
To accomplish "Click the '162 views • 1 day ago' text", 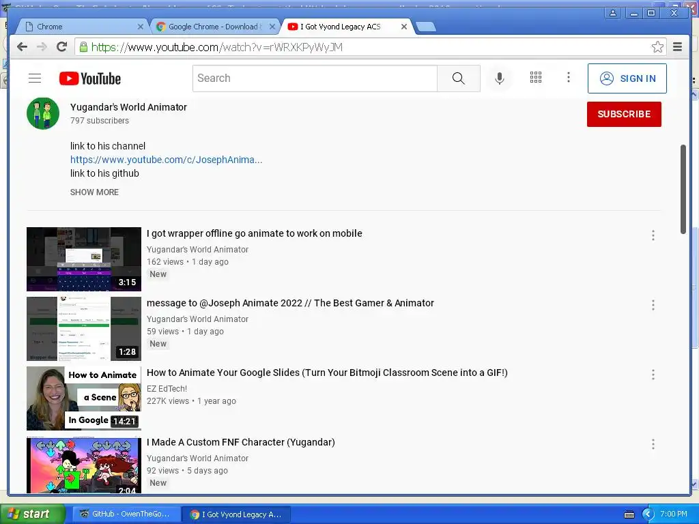I will tap(188, 262).
